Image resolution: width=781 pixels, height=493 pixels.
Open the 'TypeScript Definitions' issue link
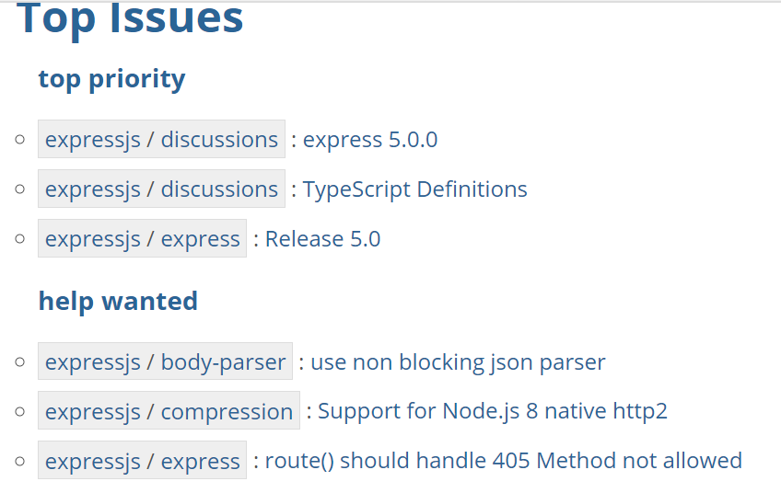414,189
